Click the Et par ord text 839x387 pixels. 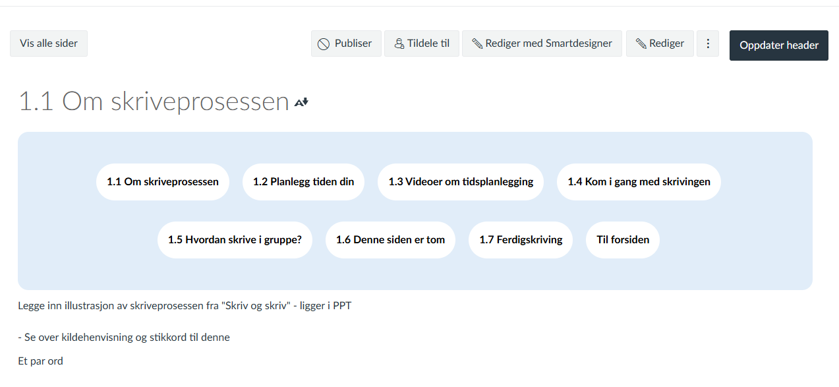(x=41, y=361)
